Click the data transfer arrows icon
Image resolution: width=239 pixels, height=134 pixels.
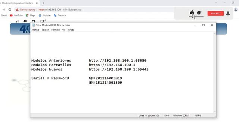click(34, 21)
